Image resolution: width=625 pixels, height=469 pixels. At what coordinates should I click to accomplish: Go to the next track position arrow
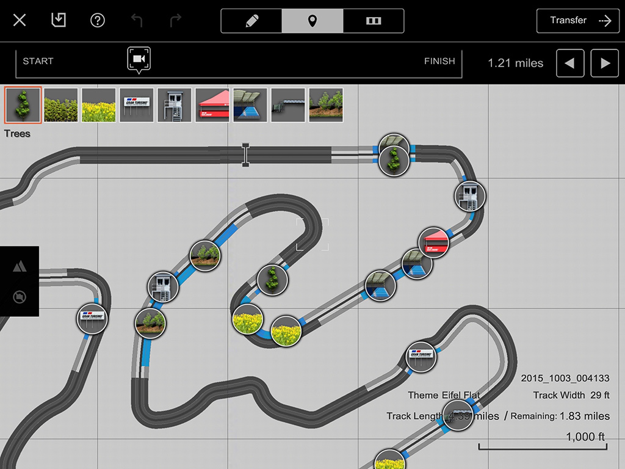[x=605, y=63]
